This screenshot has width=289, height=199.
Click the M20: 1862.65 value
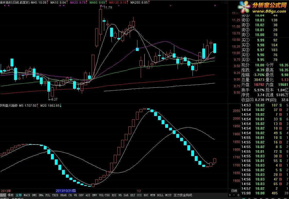(x=50, y=105)
